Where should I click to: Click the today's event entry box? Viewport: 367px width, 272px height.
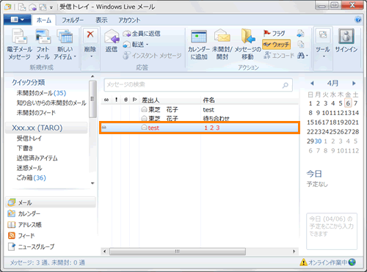point(332,231)
